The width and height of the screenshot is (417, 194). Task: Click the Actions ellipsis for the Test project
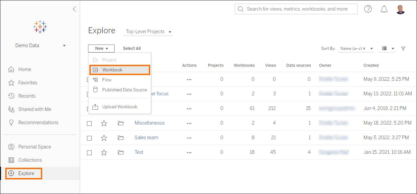click(189, 152)
